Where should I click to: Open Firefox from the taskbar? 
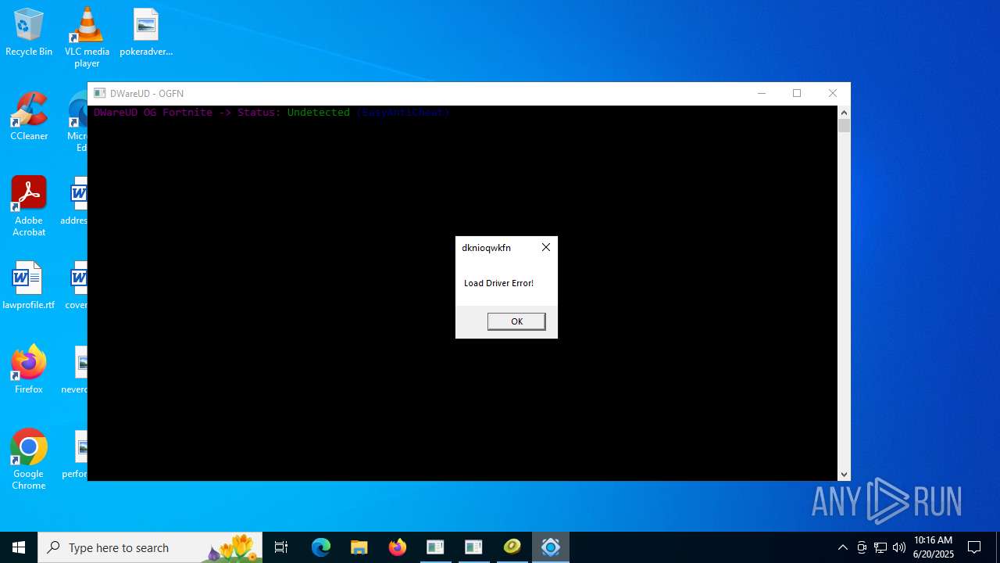click(398, 547)
